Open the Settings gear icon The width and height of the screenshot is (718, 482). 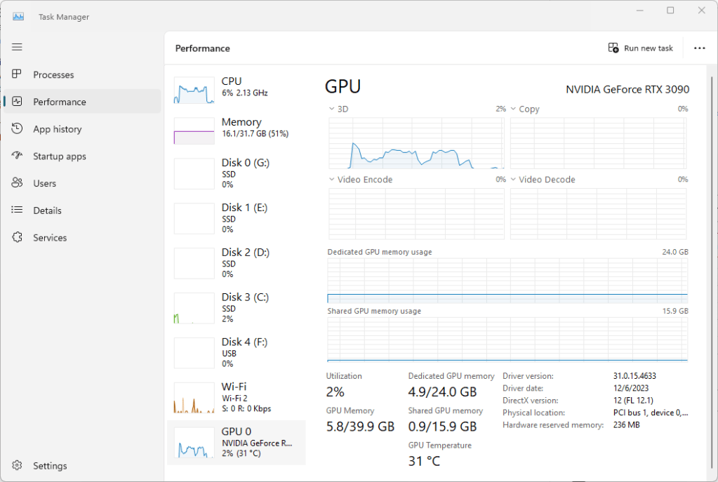click(18, 466)
